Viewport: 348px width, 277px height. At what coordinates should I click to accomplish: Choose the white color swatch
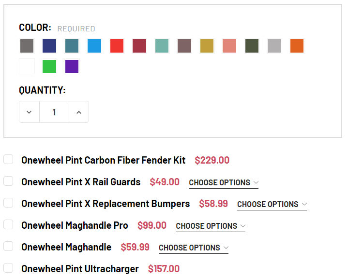27,67
